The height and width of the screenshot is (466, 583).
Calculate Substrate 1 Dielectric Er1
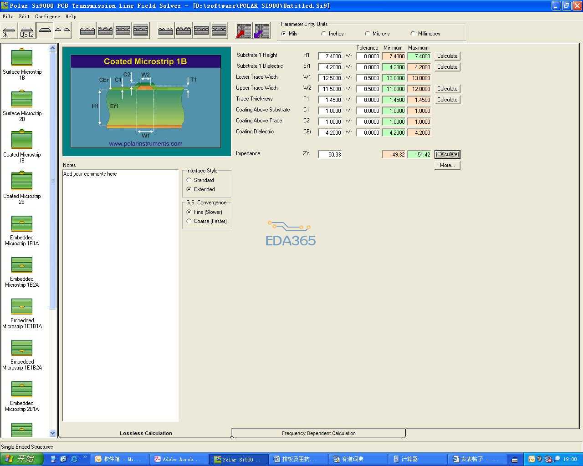coord(447,67)
